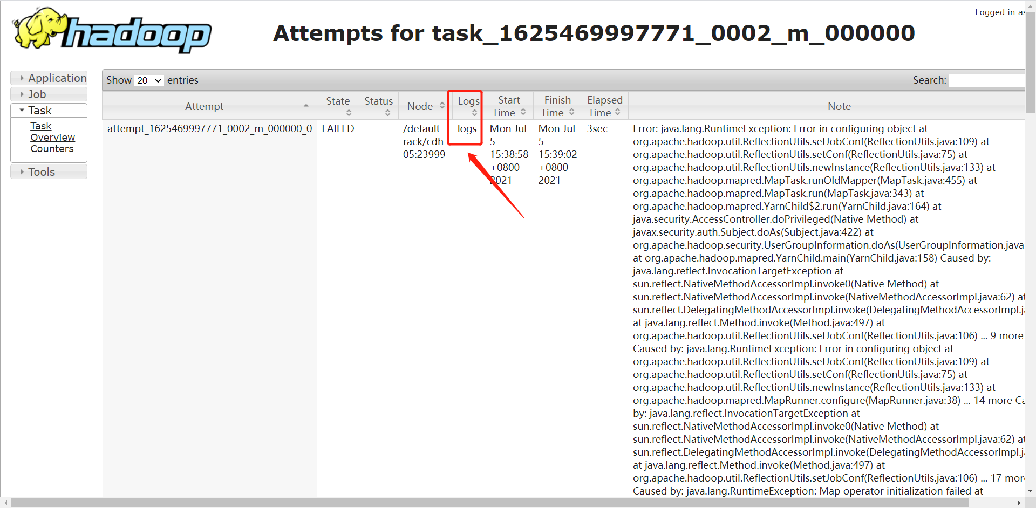Open the Job navigation menu
The height and width of the screenshot is (508, 1036).
pos(37,94)
